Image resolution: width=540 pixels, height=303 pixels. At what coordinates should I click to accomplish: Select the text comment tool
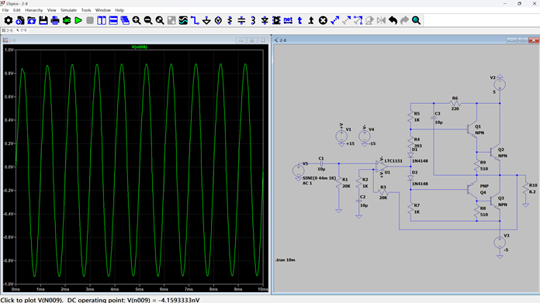tap(300, 21)
